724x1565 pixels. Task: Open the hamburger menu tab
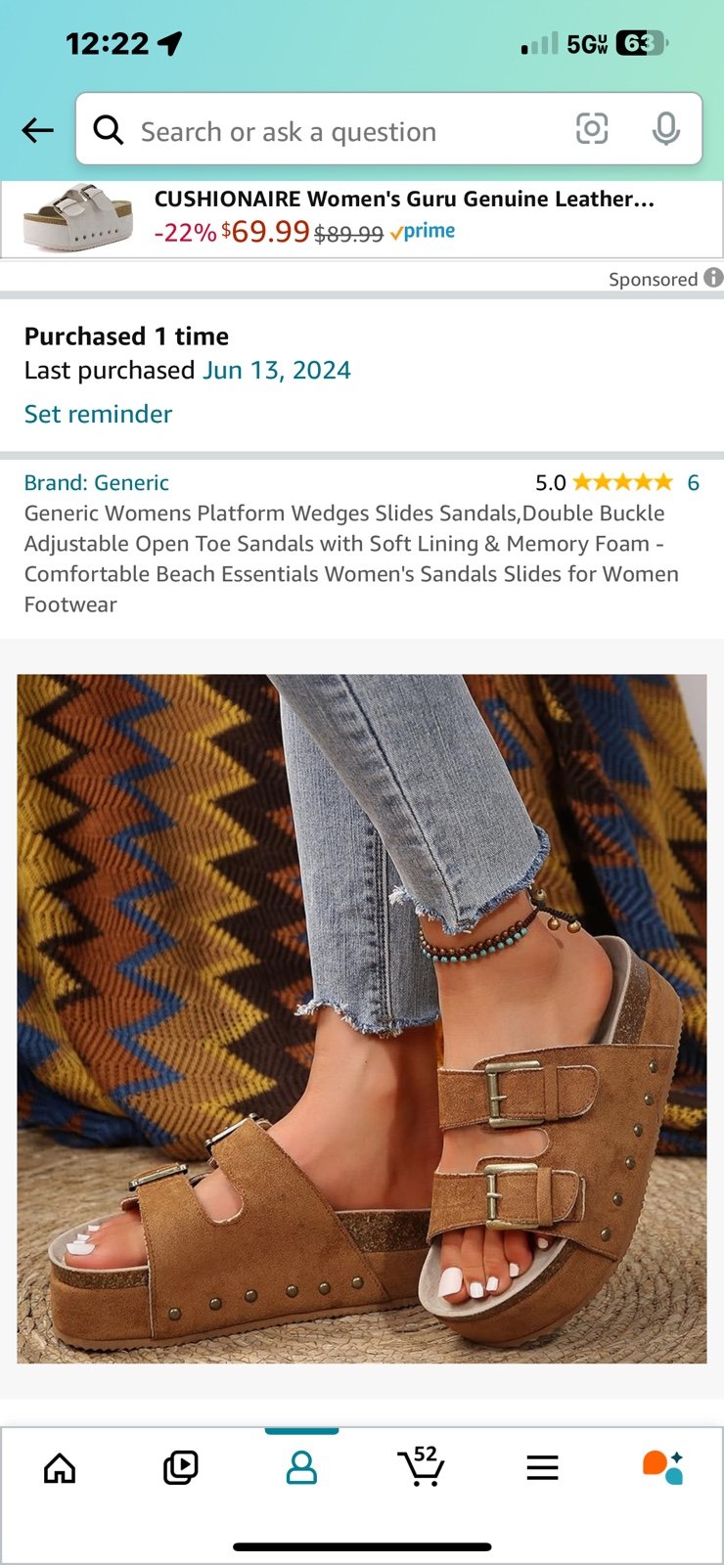click(x=542, y=1467)
